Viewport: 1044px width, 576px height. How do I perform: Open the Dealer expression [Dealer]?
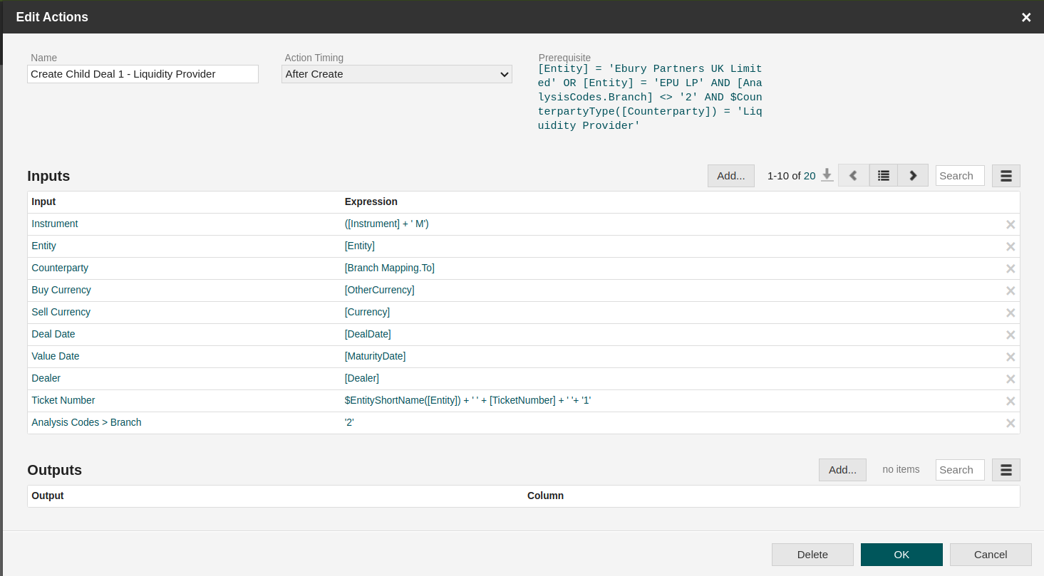coord(362,378)
